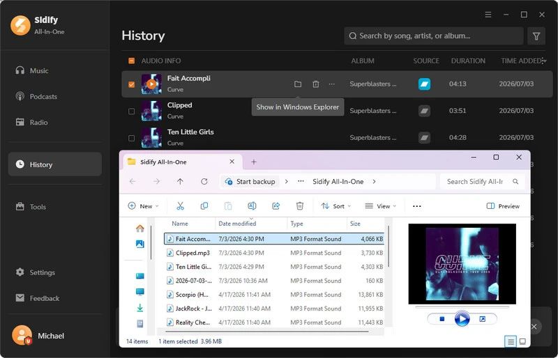Viewport: 558px width, 358px height.
Task: Open the New dropdown in Explorer toolbar
Action: tap(144, 206)
